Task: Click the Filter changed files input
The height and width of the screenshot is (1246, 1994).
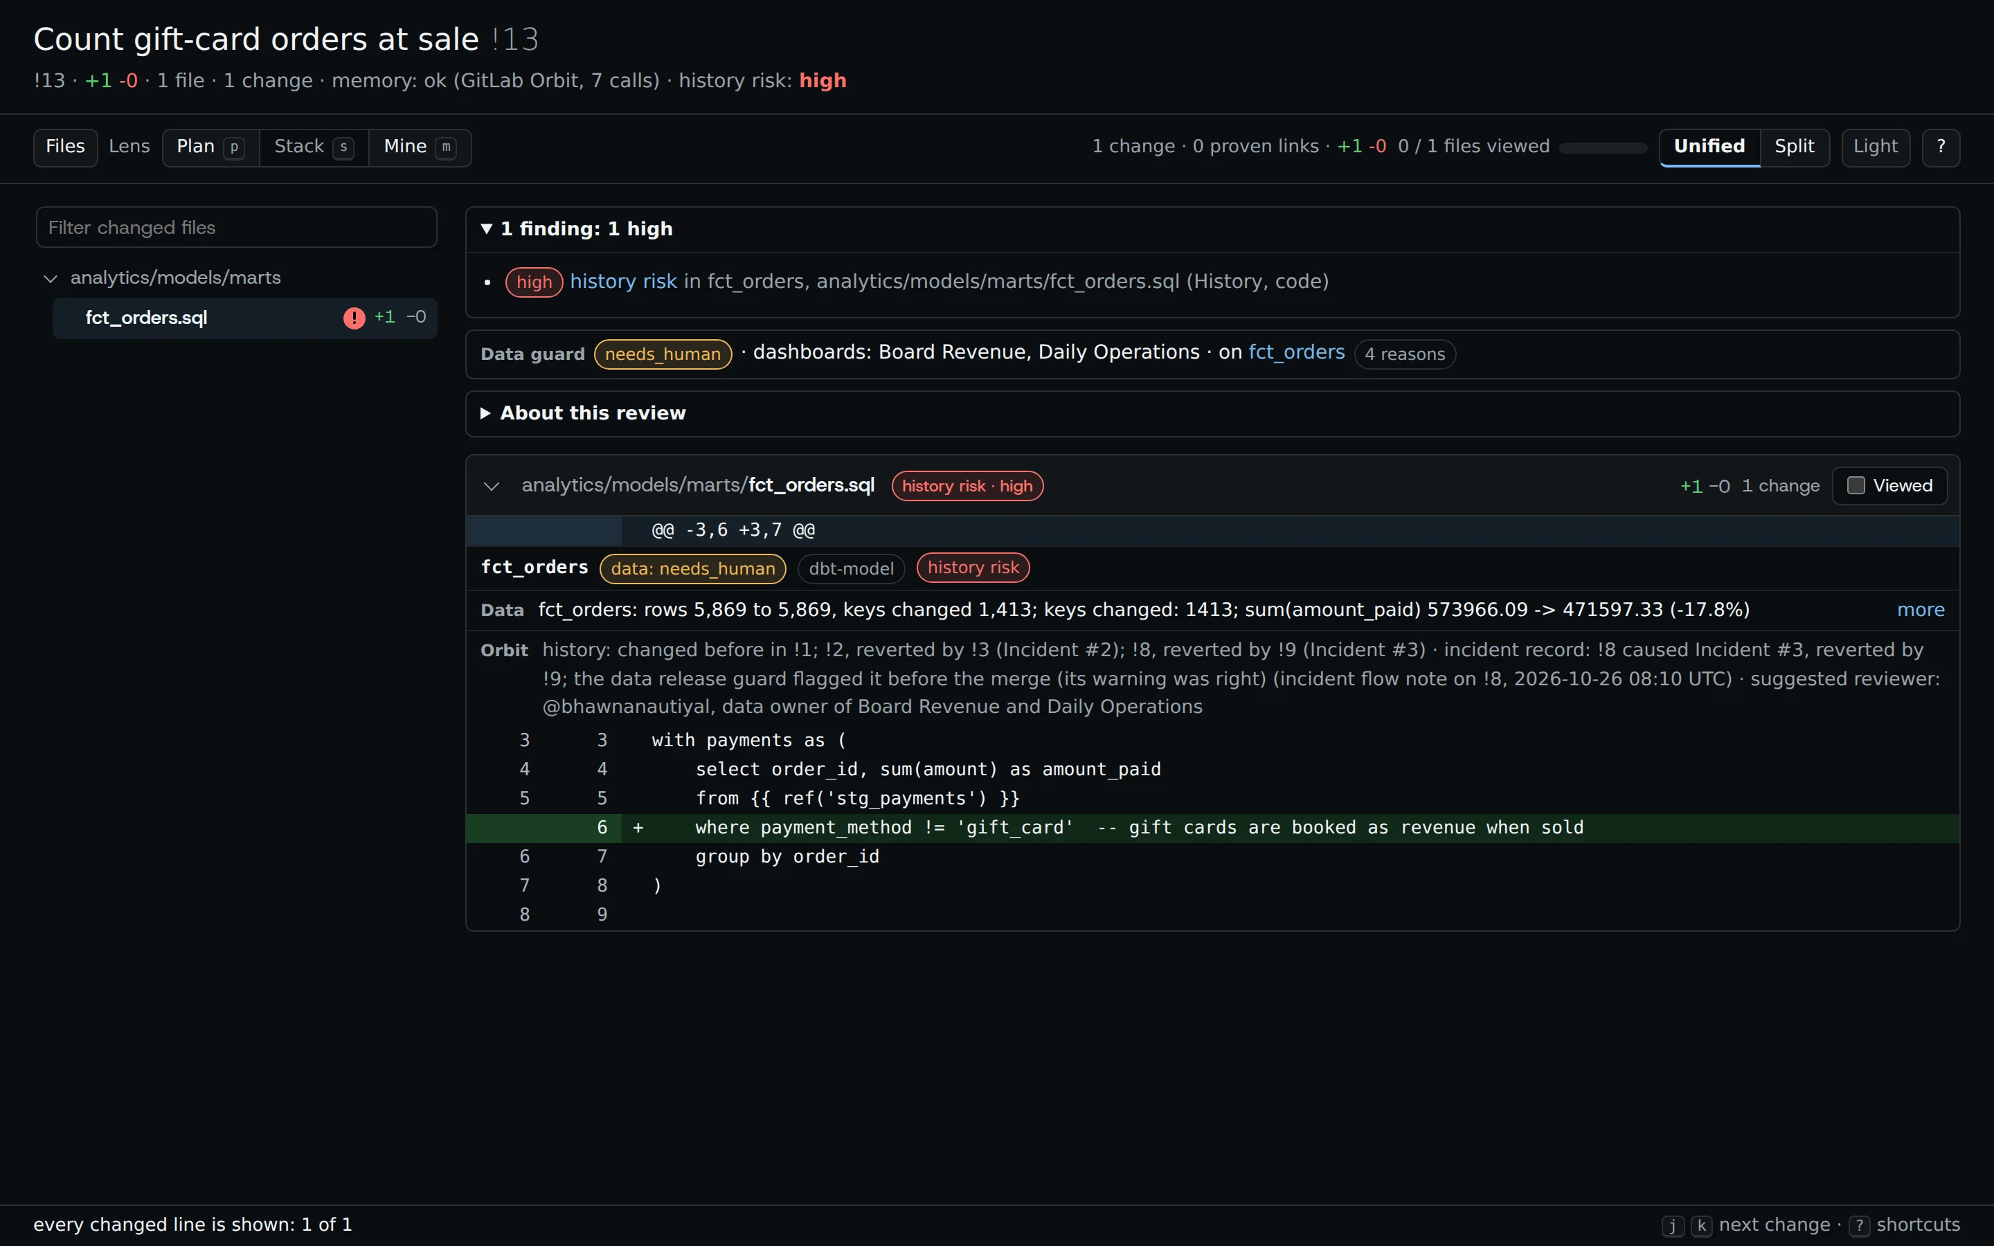Action: 237,228
